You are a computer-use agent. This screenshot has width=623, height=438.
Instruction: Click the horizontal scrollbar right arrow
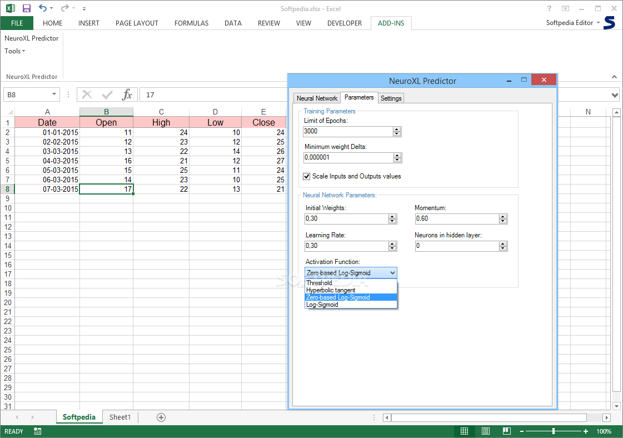point(606,417)
